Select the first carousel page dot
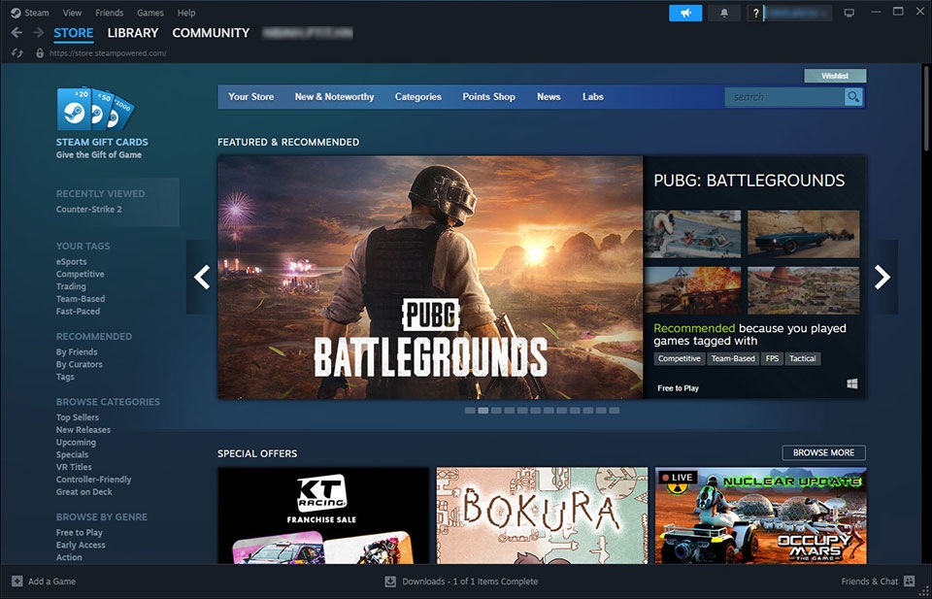The height and width of the screenshot is (599, 932). [470, 411]
